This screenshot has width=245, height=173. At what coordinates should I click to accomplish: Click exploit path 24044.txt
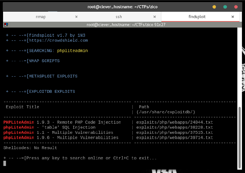(x=175, y=122)
